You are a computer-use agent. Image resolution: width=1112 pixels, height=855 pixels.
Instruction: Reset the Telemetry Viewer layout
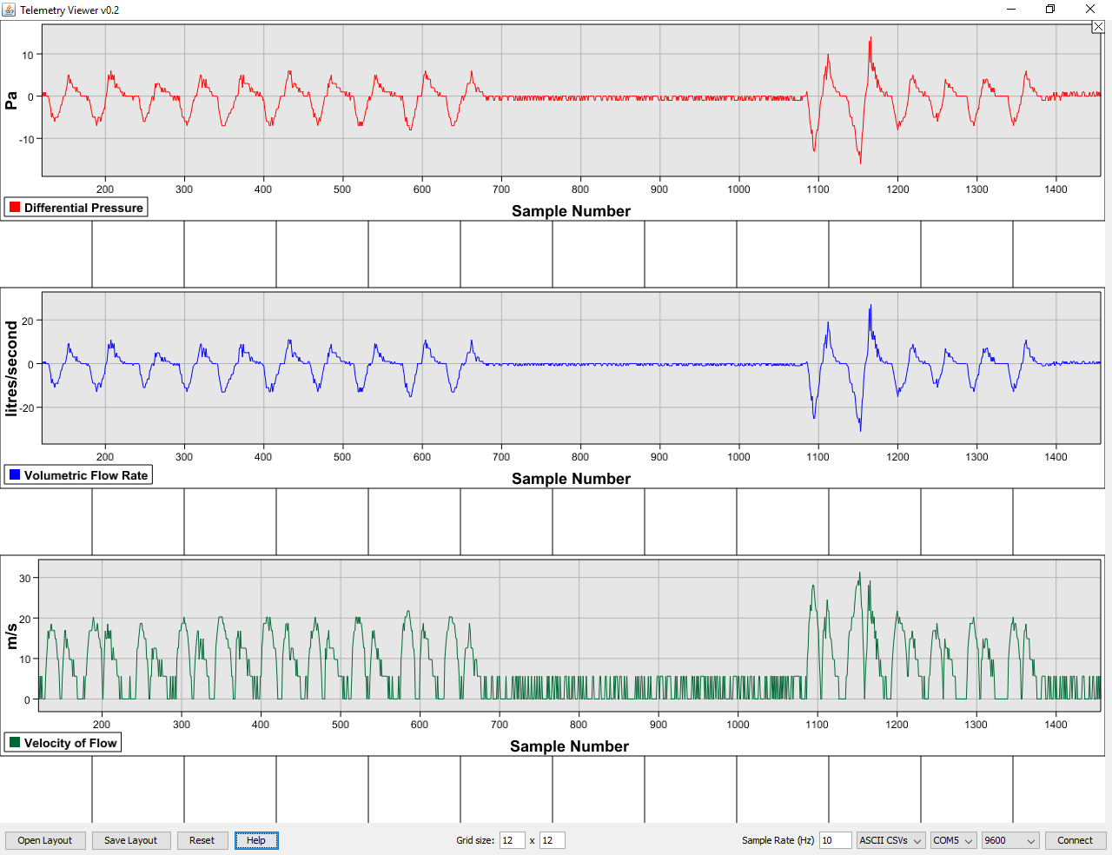202,840
